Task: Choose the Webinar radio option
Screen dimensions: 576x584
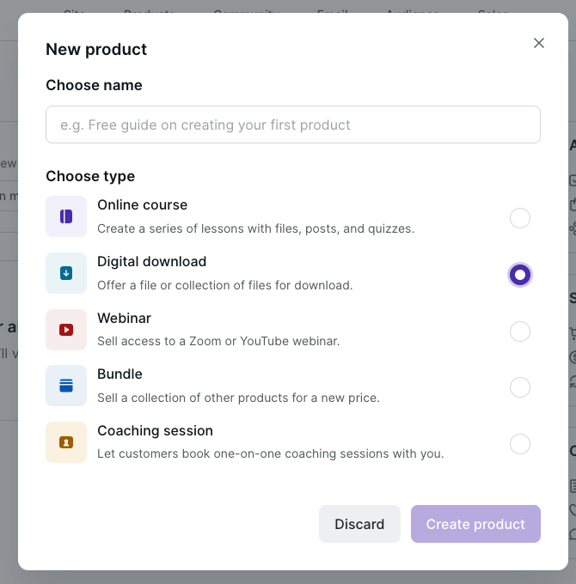Action: pyautogui.click(x=520, y=332)
